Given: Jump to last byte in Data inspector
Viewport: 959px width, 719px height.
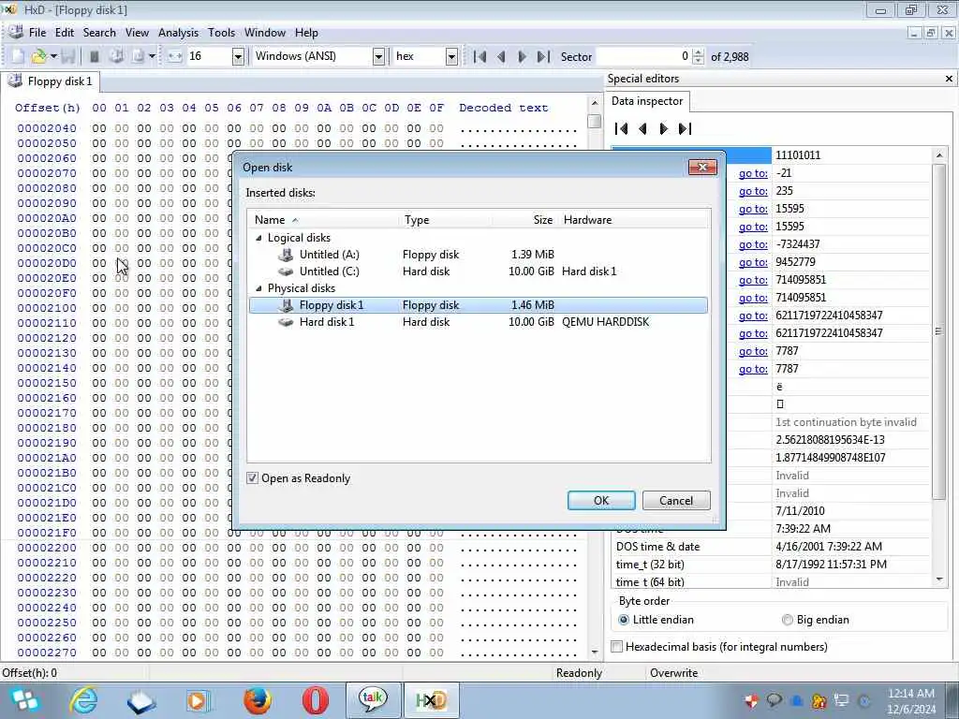Looking at the screenshot, I should [685, 128].
